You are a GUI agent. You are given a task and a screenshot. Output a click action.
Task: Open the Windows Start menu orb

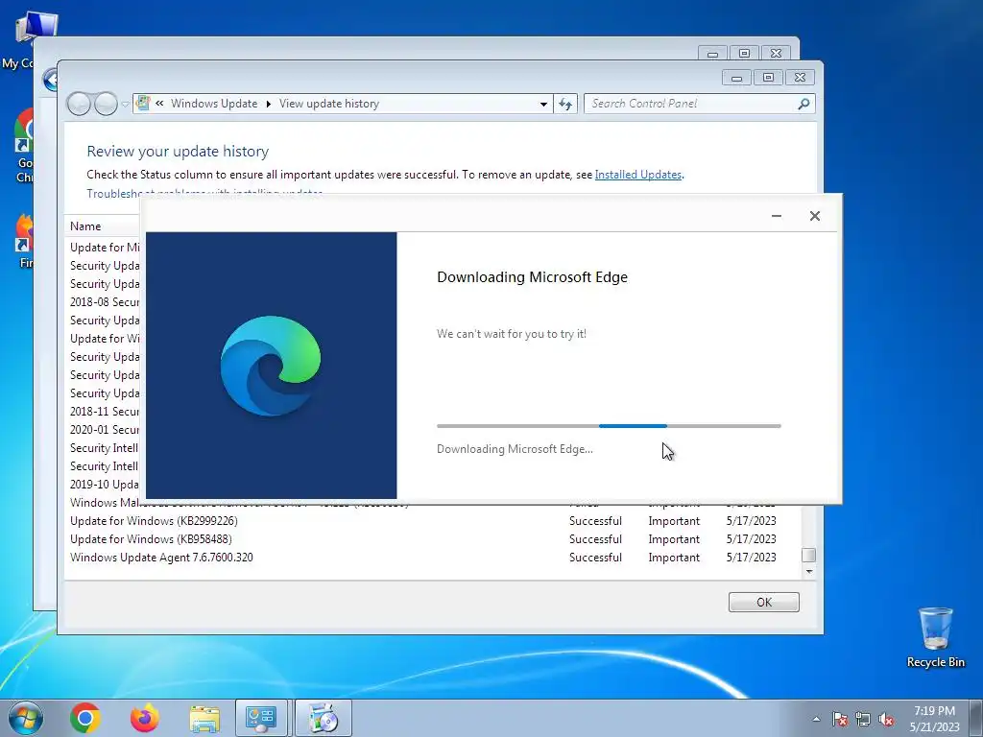(26, 718)
